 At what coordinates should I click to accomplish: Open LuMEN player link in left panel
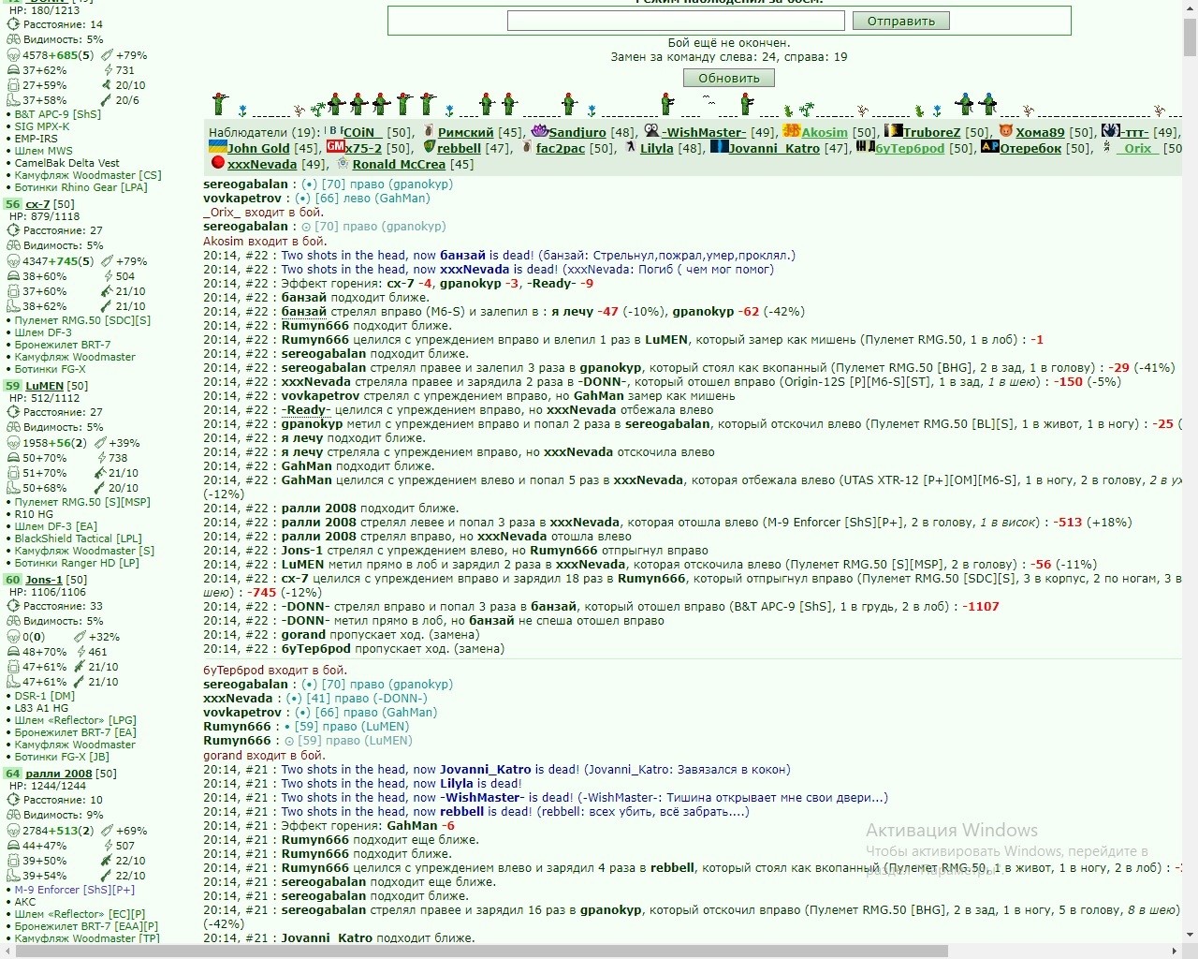[44, 385]
